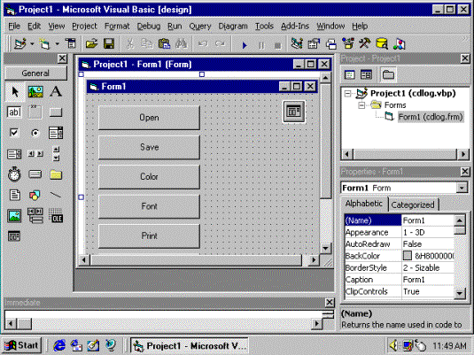Click the Paste toolbar icon
Image resolution: width=474 pixels, height=355 pixels.
coord(164,44)
